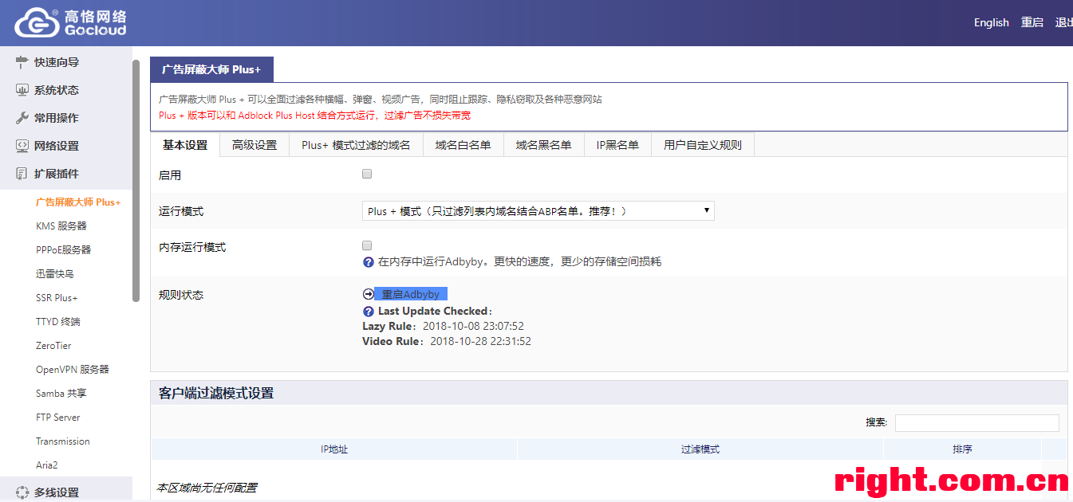Click the 本区域尚无任何配置 message
1073x502 pixels.
(x=207, y=488)
